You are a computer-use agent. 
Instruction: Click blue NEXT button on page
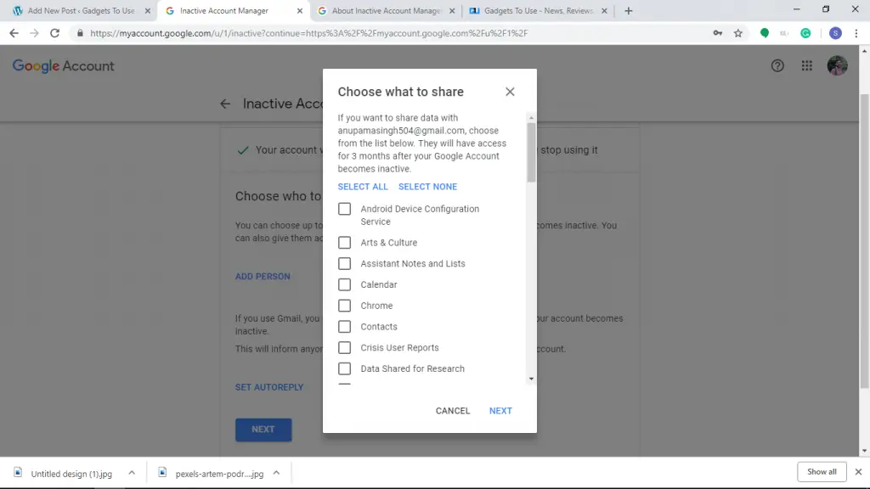coord(263,430)
